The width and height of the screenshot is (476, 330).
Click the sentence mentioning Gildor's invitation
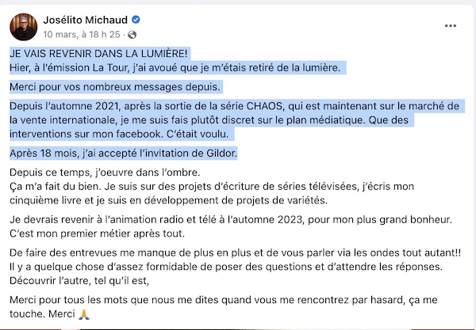[x=123, y=154]
